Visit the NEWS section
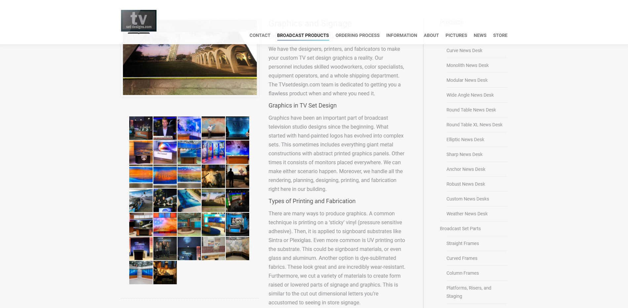Screen dimensions: 628x308 pos(480,35)
